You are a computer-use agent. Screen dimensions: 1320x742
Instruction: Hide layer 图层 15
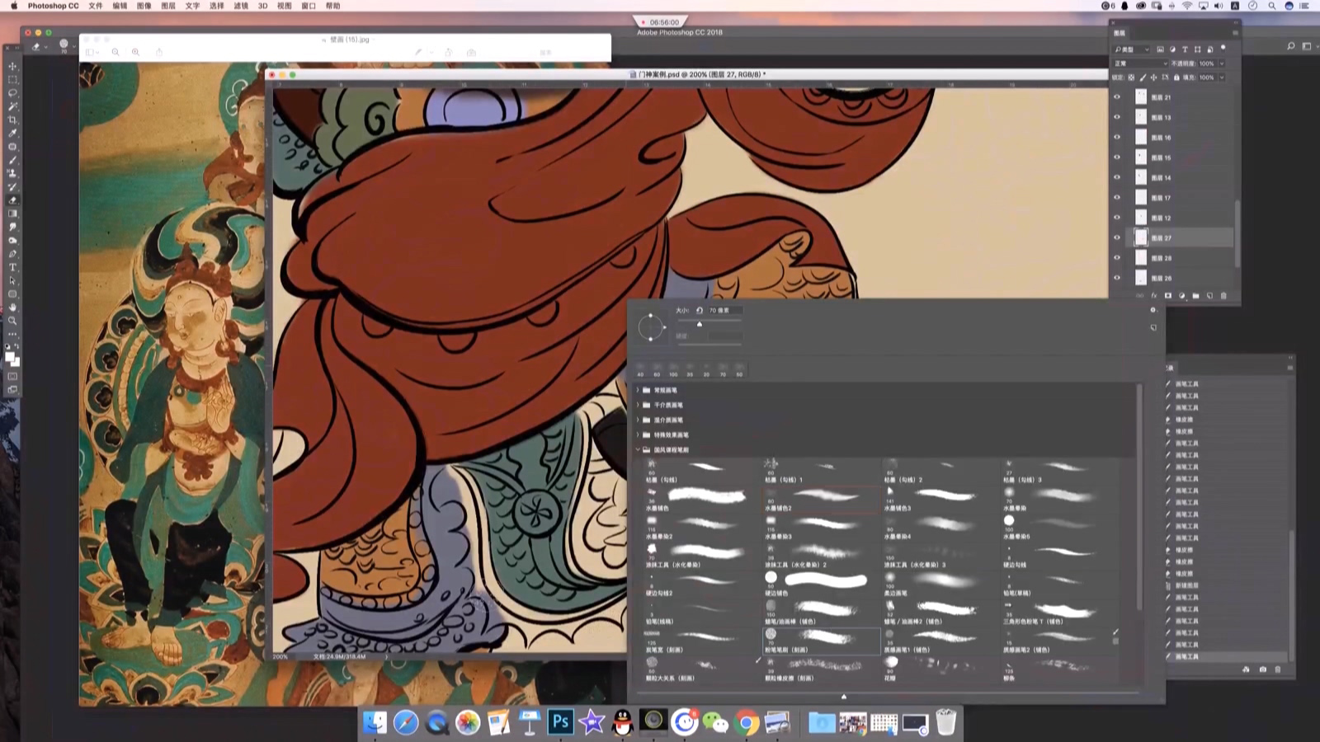[1117, 157]
